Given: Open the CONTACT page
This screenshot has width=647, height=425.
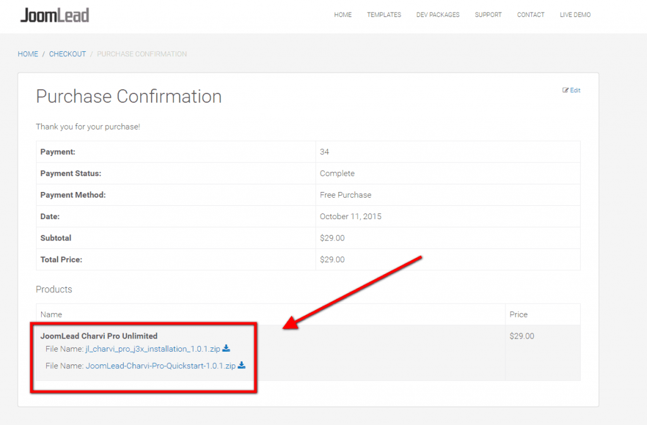Looking at the screenshot, I should pos(530,15).
